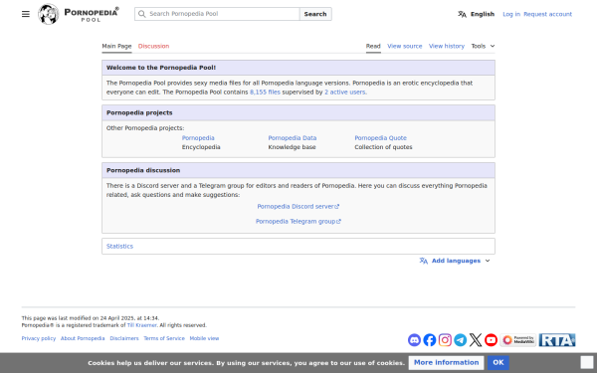
Task: Open the Pornopedia Telegram group link
Action: [x=298, y=221]
